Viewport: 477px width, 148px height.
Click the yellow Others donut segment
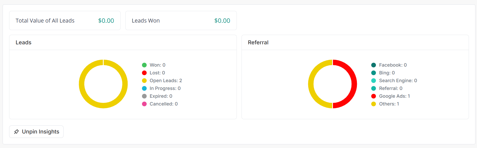click(x=311, y=84)
